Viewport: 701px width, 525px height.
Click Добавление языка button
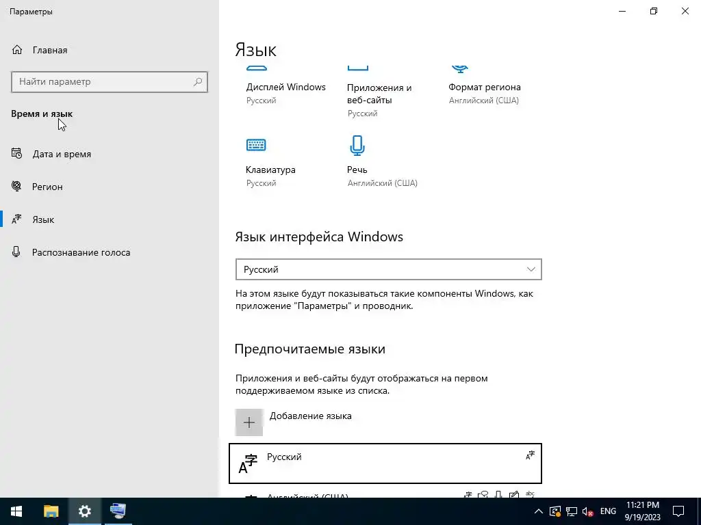pyautogui.click(x=294, y=422)
